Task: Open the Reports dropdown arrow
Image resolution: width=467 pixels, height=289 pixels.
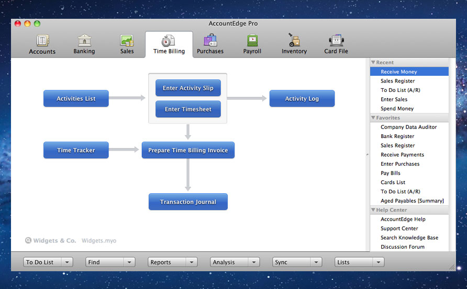Action: (x=192, y=262)
